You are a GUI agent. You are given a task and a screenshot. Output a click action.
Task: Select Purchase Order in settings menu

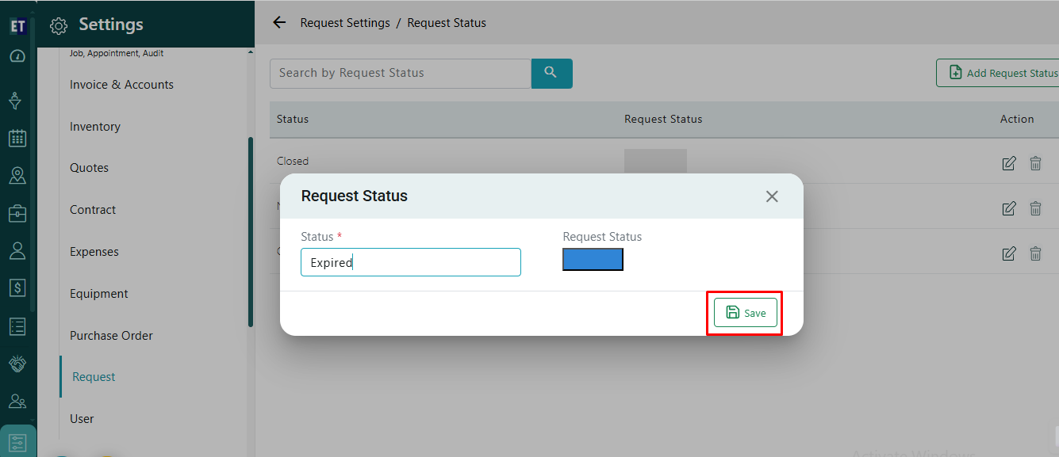(111, 336)
